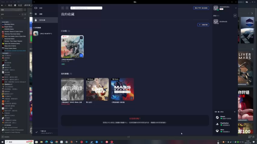Link Steam account in import friends panel
This screenshot has height=144, width=257.
tap(225, 117)
